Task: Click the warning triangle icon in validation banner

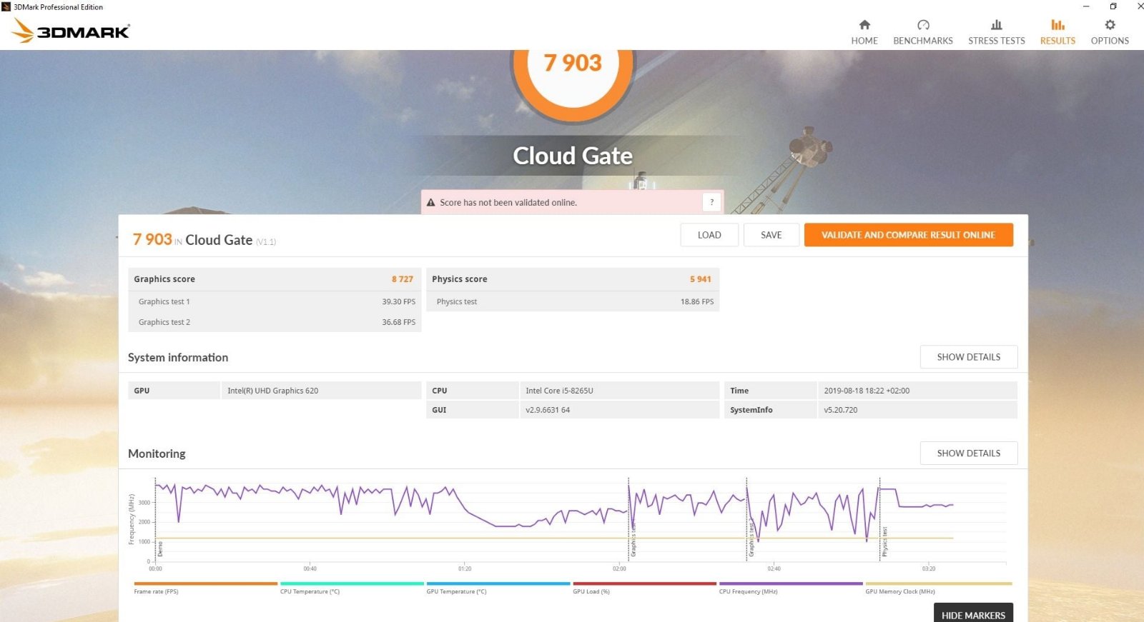Action: point(431,203)
